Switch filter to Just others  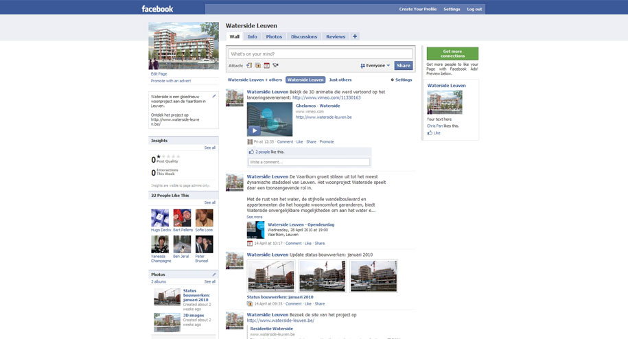pos(340,80)
